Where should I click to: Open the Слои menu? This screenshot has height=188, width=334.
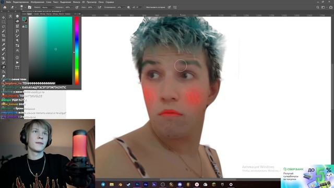click(49, 2)
